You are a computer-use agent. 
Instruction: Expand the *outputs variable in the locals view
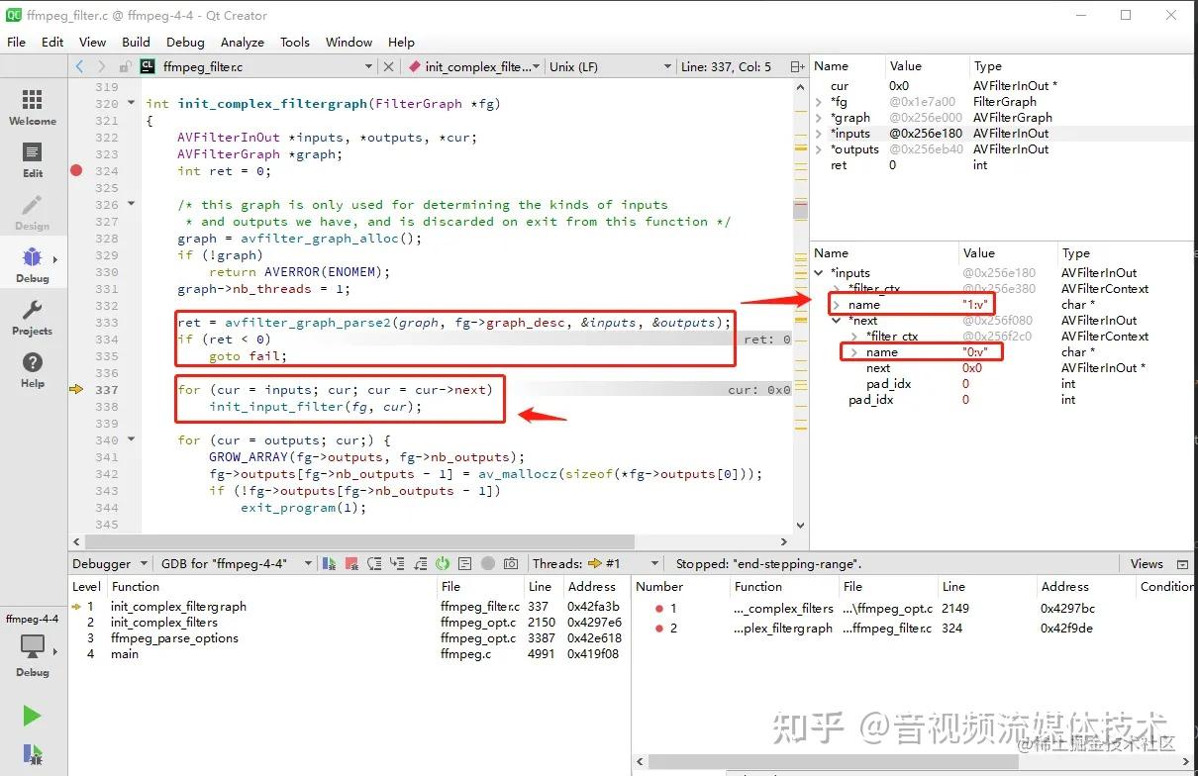(x=820, y=148)
